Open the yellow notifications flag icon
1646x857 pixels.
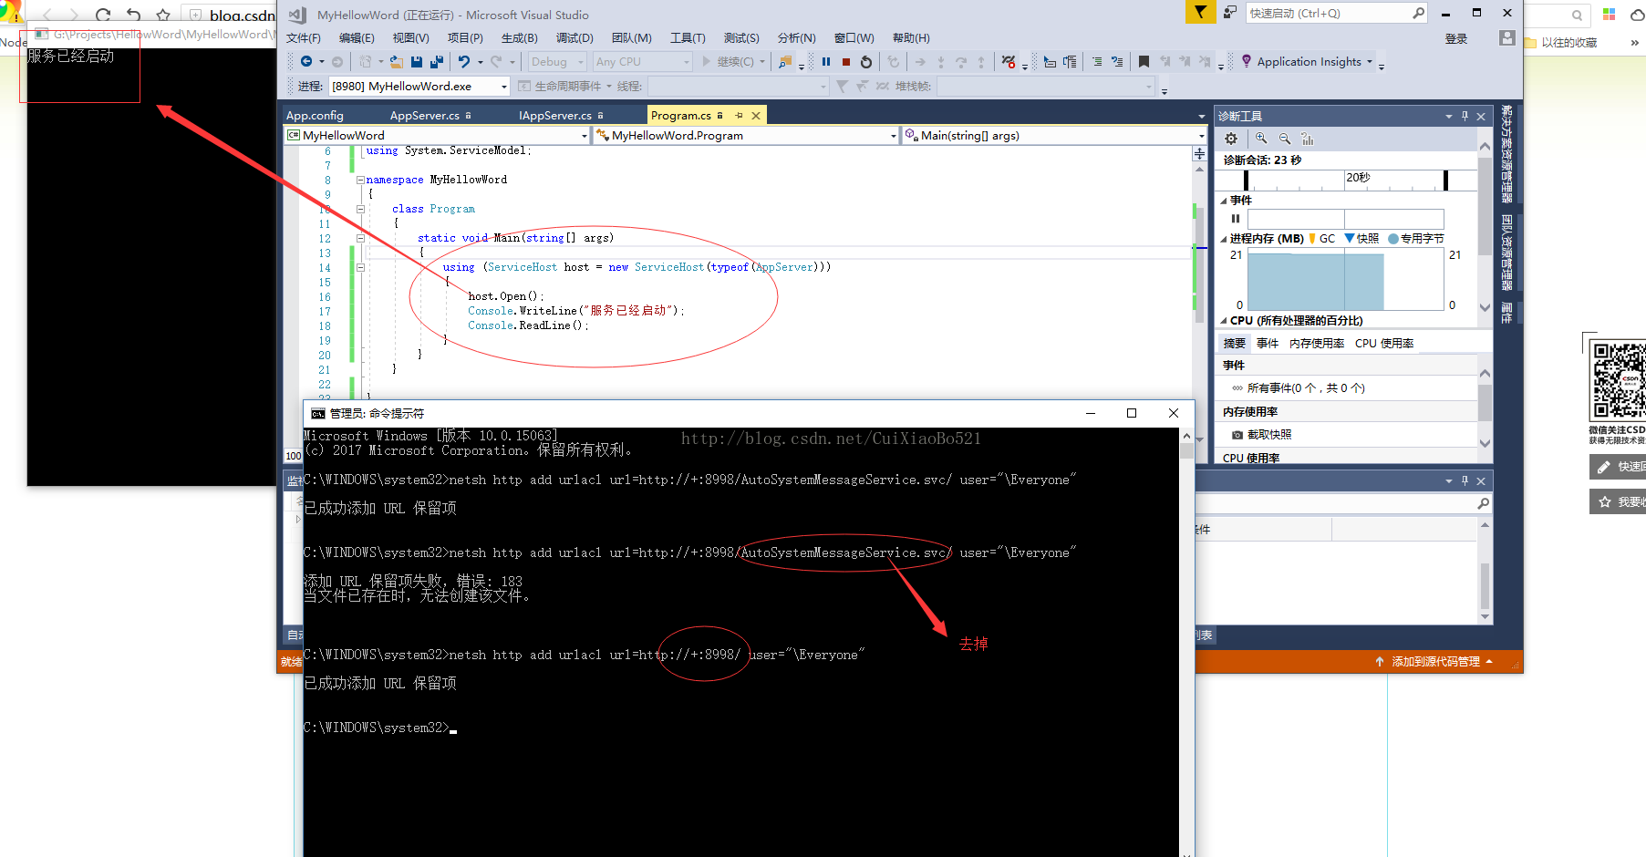1200,12
